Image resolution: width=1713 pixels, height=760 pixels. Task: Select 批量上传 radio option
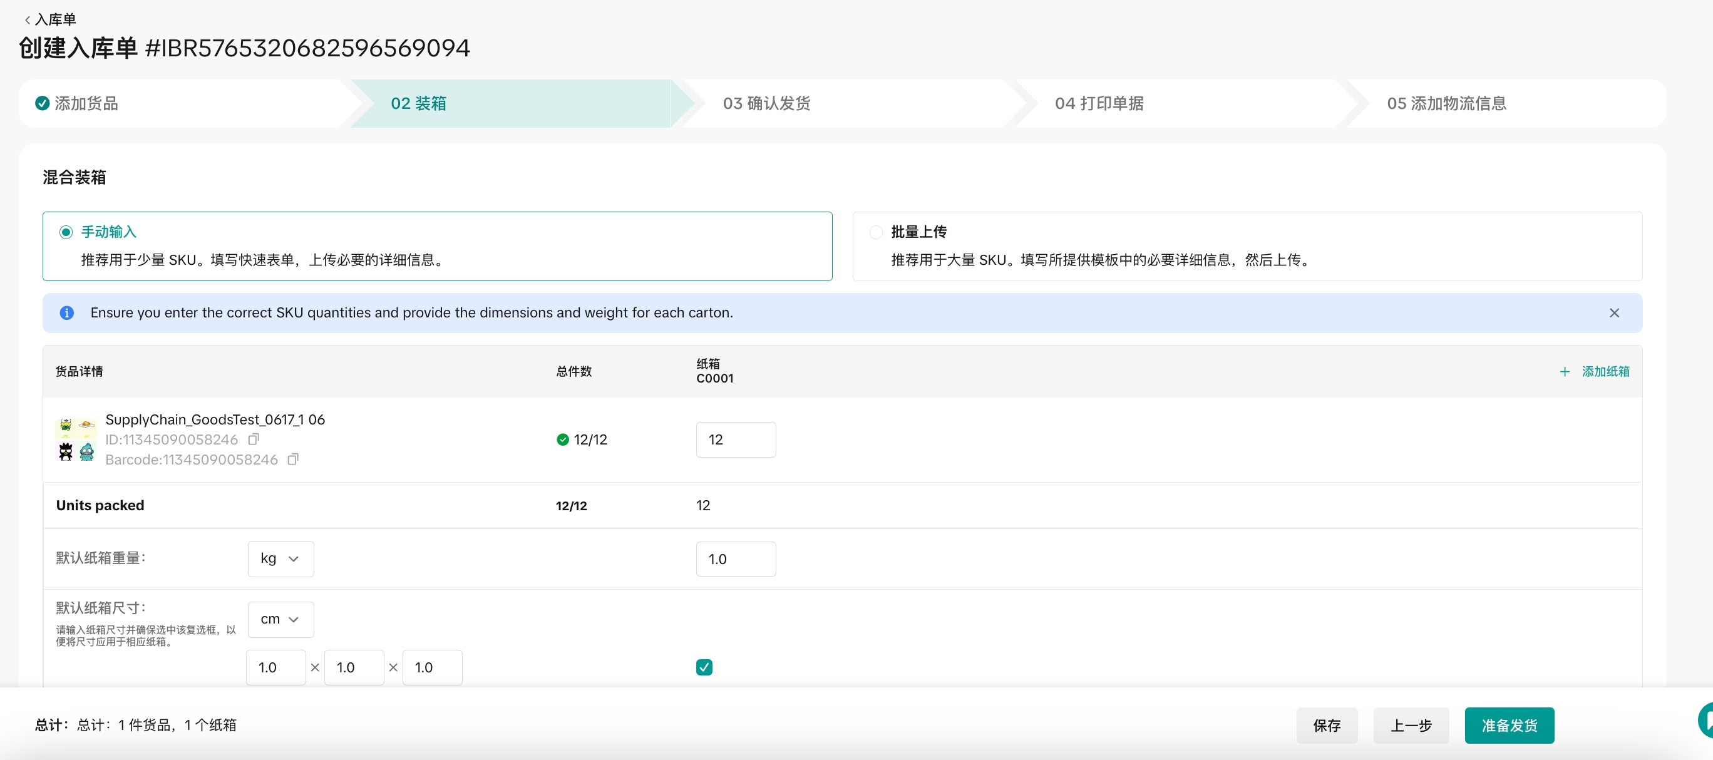[x=876, y=232]
